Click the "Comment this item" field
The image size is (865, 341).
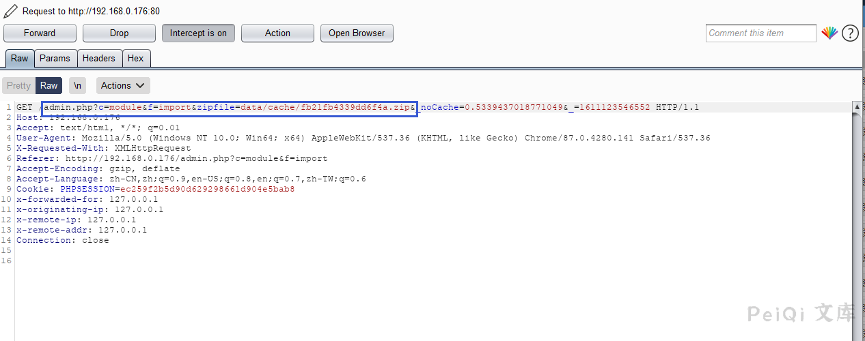[x=760, y=33]
